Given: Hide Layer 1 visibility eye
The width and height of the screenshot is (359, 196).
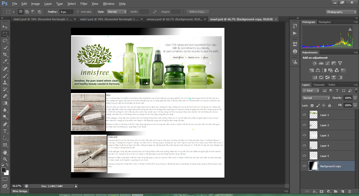Looking at the screenshot, I should (304, 115).
